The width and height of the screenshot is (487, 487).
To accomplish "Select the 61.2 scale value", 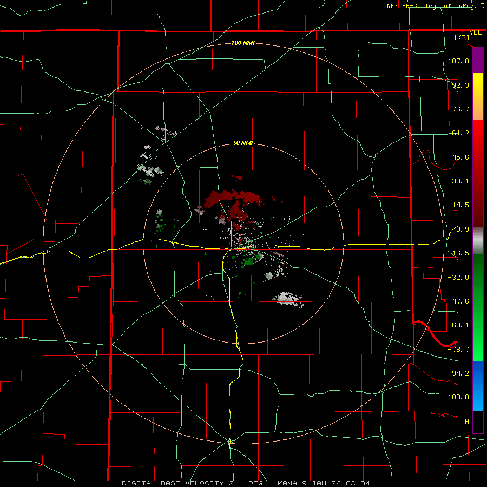I will coord(460,133).
